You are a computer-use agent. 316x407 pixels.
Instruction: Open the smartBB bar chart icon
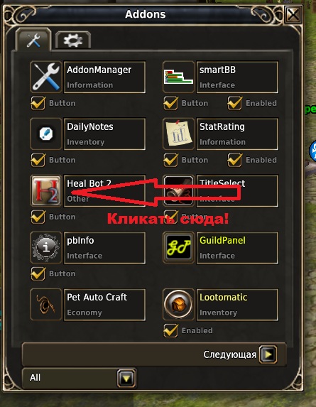pyautogui.click(x=178, y=77)
